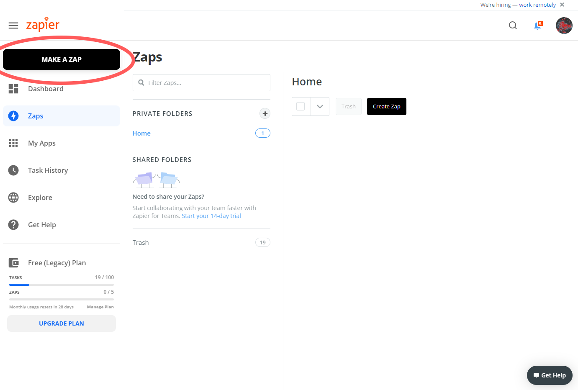
Task: Click the Create Zap button
Action: 386,106
